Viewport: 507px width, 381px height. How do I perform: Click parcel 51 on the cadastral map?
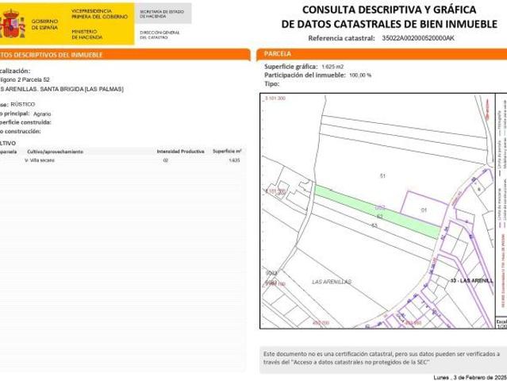point(382,175)
